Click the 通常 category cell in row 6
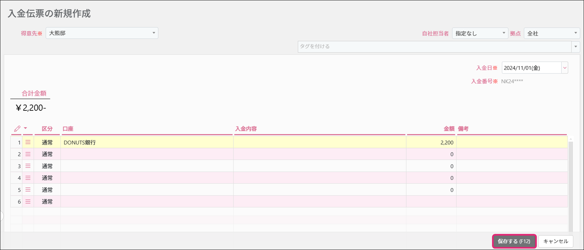The width and height of the screenshot is (584, 250). point(47,202)
